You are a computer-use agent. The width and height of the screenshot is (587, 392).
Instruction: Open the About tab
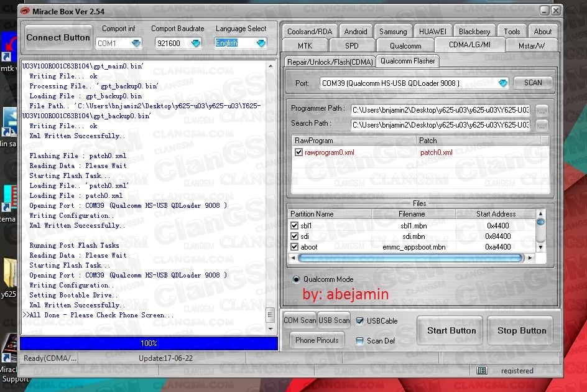click(x=542, y=32)
